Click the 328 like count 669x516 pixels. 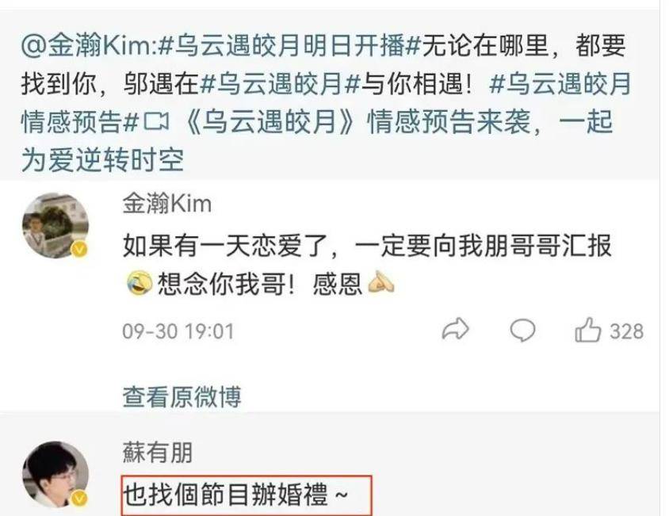tap(626, 331)
